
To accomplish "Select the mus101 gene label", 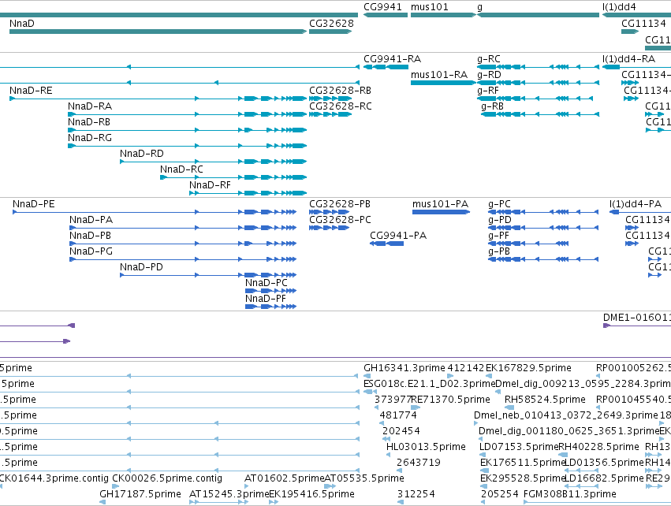I will (430, 7).
